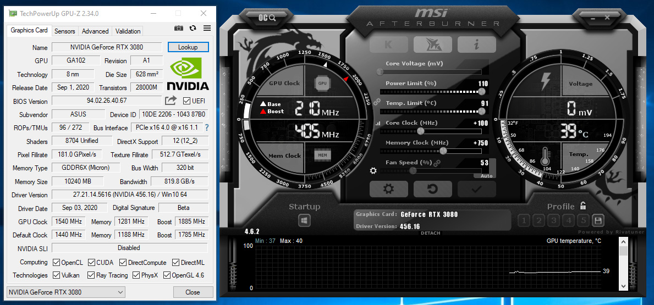Viewport: 654px width, 305px height.
Task: Open Afterburner OC Scanner button
Action: [x=267, y=17]
